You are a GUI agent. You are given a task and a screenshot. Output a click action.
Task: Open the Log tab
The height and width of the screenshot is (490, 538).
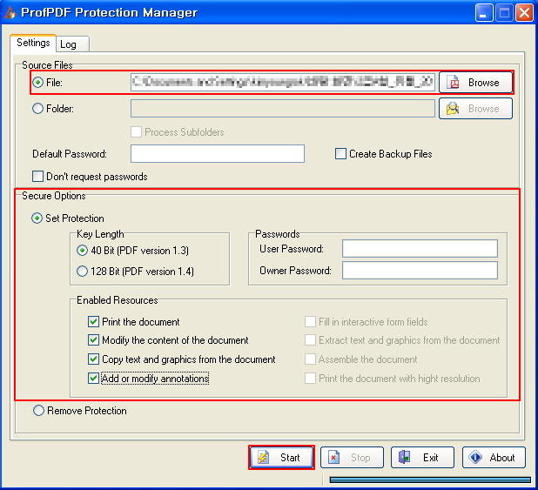(x=72, y=44)
